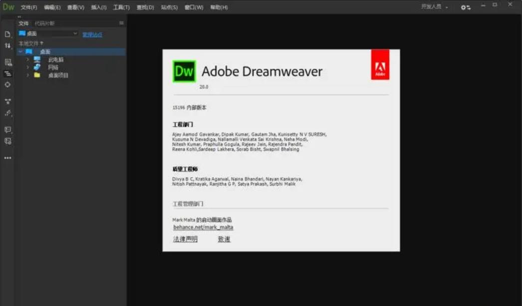This screenshot has width=522, height=306.
Task: Click the circular gear icon in left sidebar
Action: point(7,85)
